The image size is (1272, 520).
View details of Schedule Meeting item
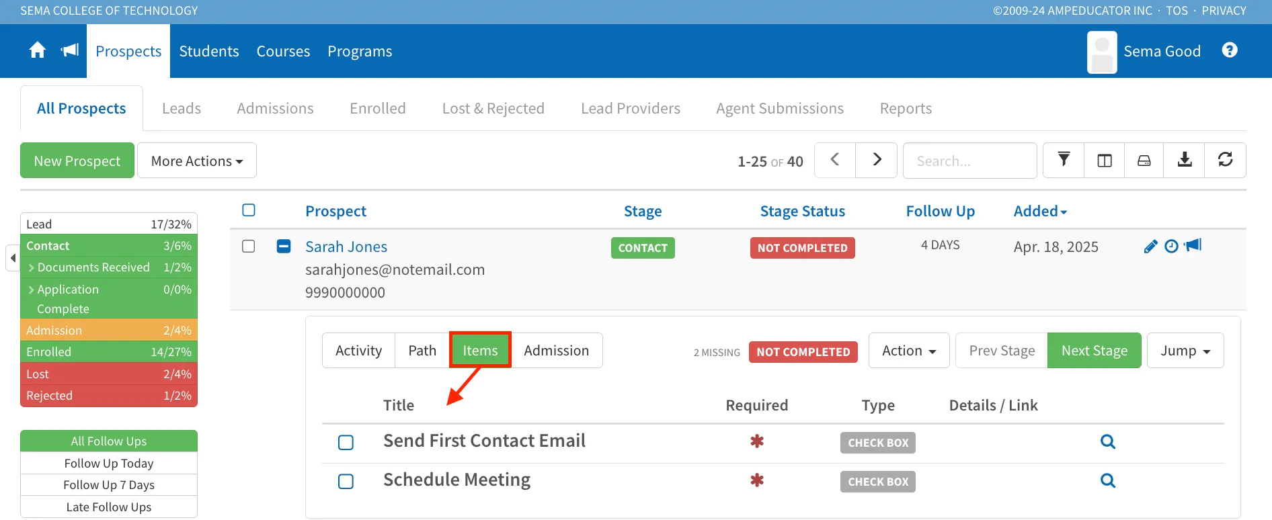(1108, 480)
